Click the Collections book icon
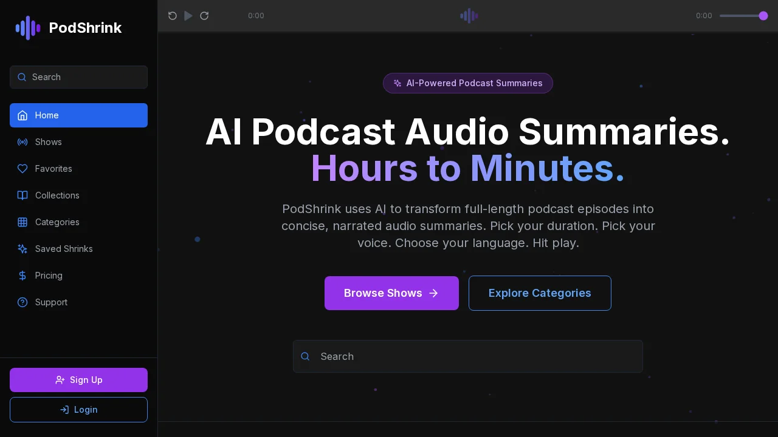The width and height of the screenshot is (778, 437). (x=22, y=195)
